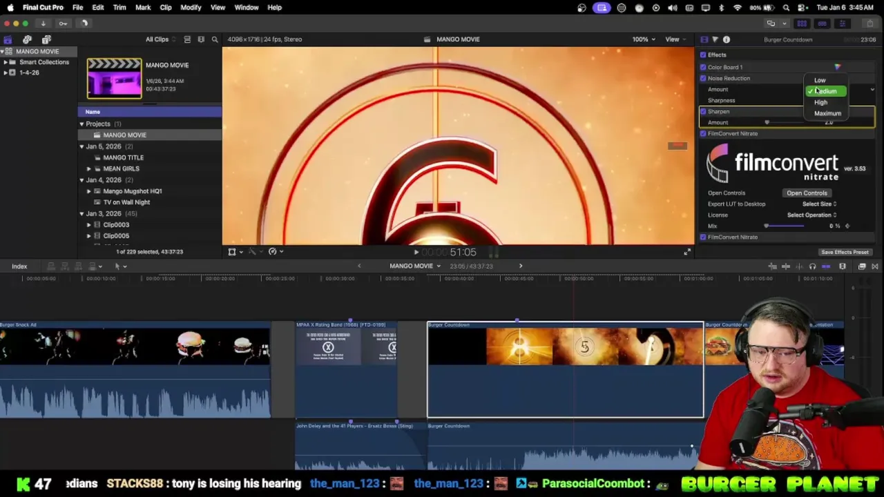Open the info inspector icon
This screenshot has width=884, height=497.
[726, 39]
